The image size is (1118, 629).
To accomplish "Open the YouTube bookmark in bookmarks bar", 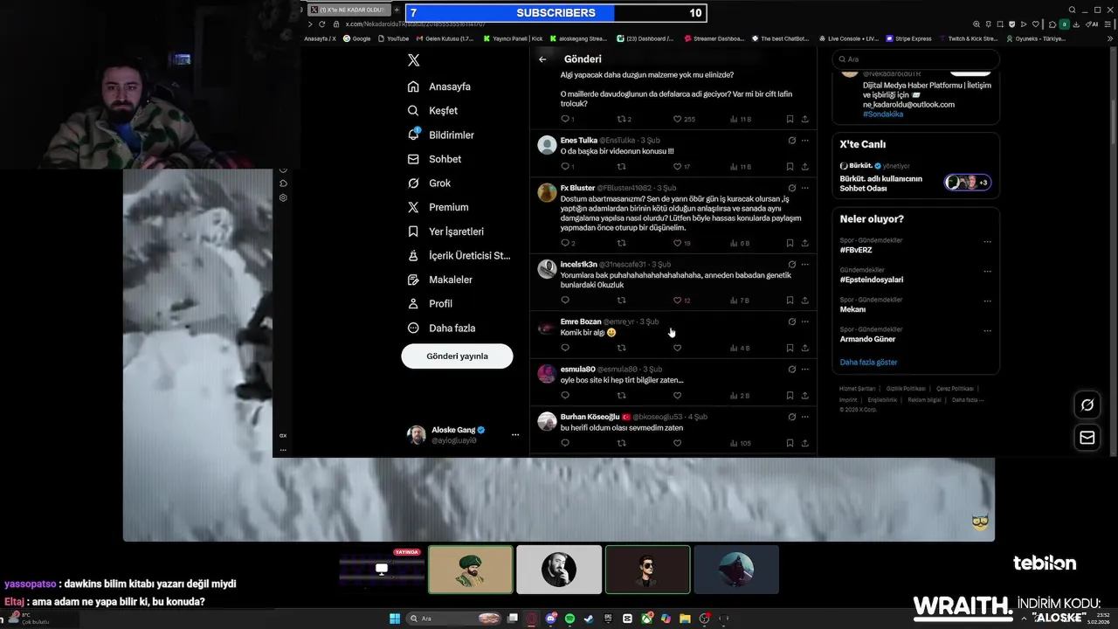I will [x=392, y=38].
